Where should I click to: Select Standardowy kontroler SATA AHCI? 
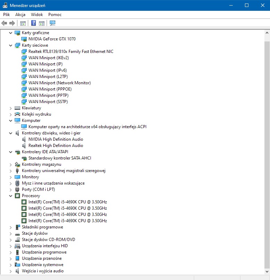pyautogui.click(x=60, y=158)
